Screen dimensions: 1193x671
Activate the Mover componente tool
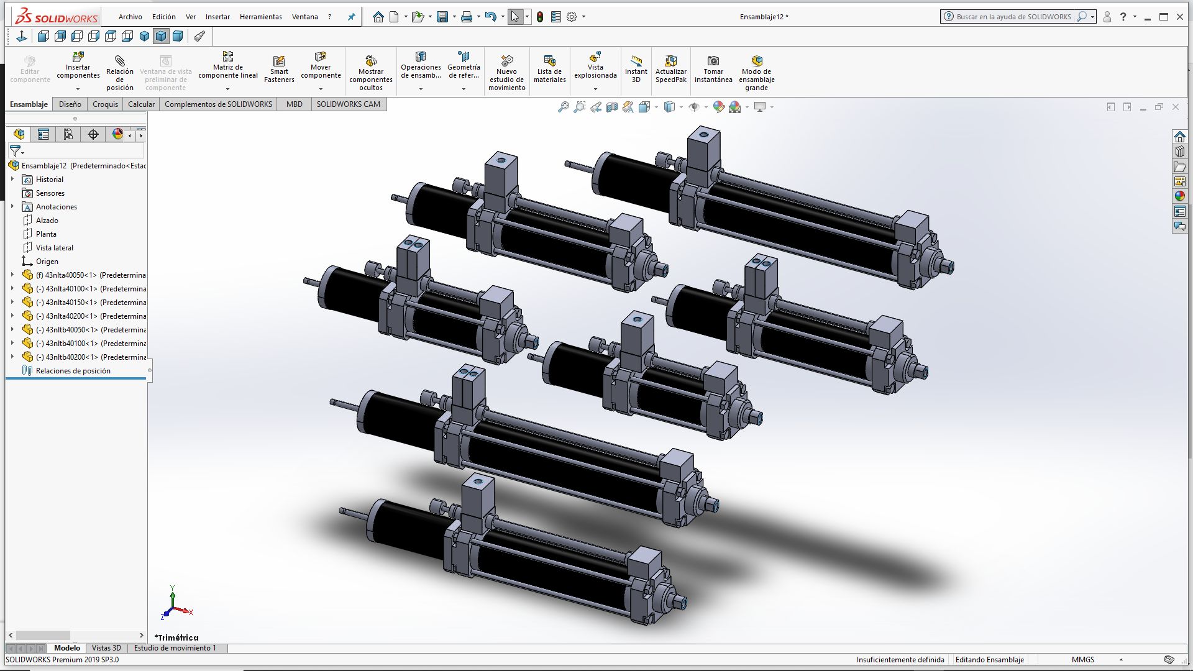point(321,66)
